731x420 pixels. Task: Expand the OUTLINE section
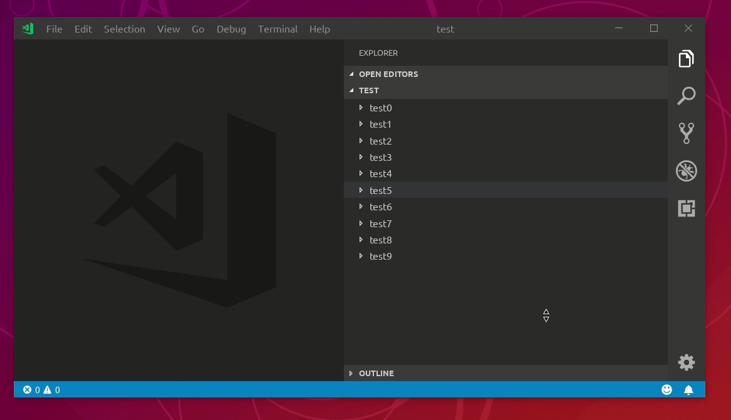[x=351, y=373]
